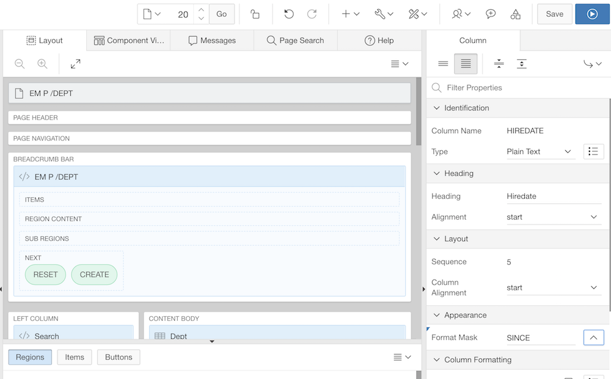The width and height of the screenshot is (611, 379).
Task: Switch to the Layout tab
Action: 45,40
